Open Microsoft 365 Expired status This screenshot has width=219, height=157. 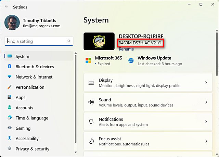[x=104, y=61]
